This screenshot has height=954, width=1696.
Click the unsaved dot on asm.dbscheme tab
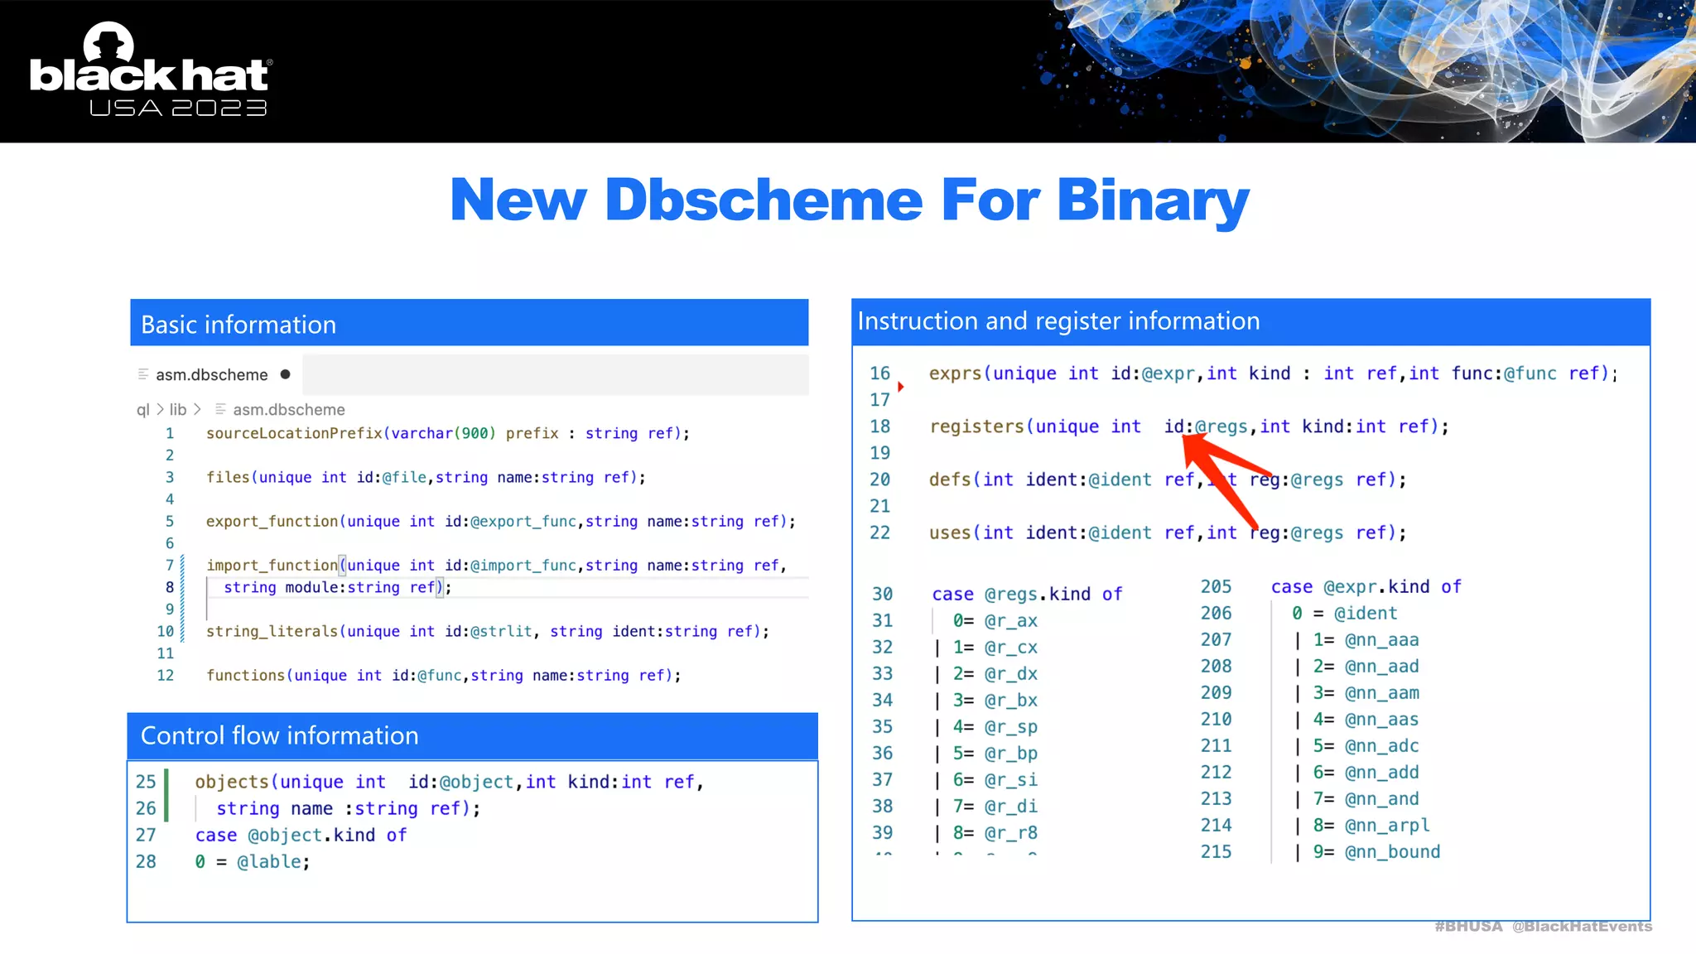pyautogui.click(x=286, y=374)
